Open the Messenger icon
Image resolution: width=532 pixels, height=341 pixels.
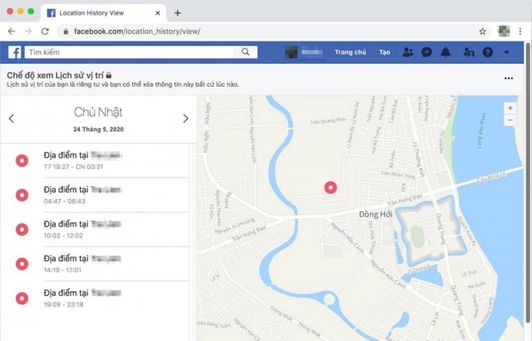click(426, 52)
